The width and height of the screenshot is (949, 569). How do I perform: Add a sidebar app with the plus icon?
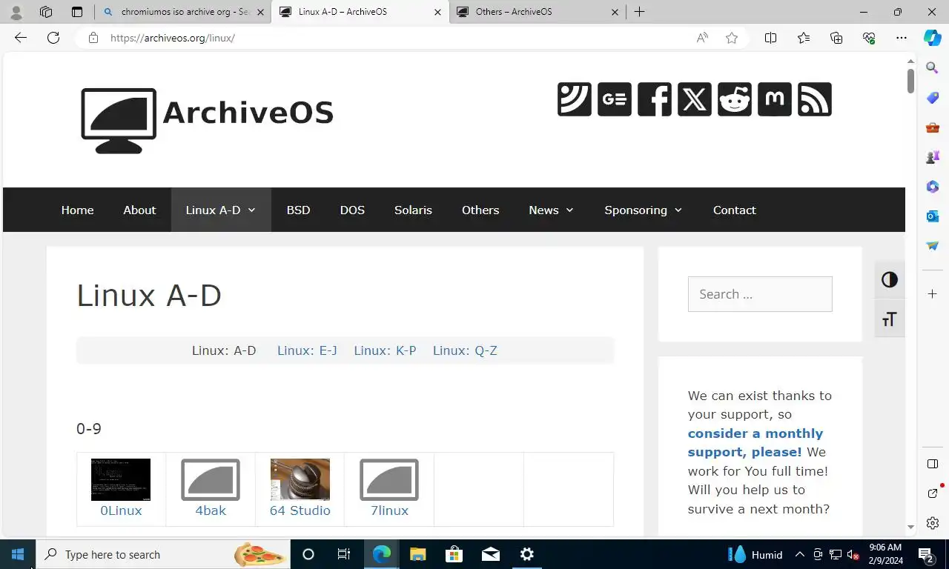933,294
